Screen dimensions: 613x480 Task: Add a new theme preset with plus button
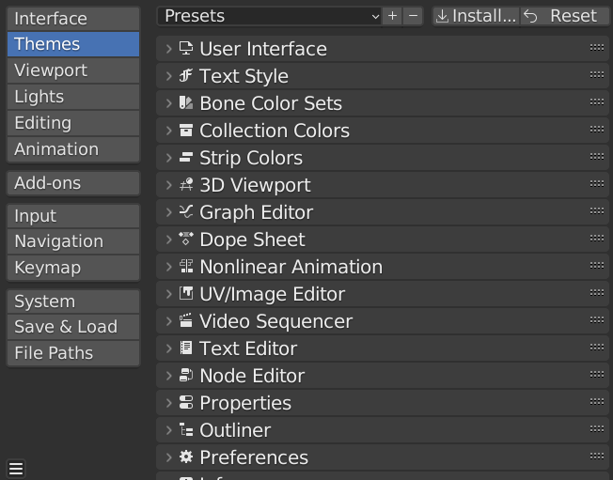(x=392, y=16)
